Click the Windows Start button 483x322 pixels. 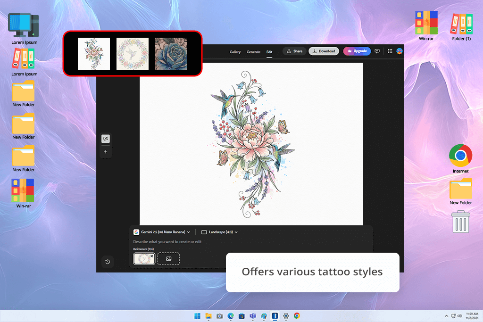pos(198,316)
